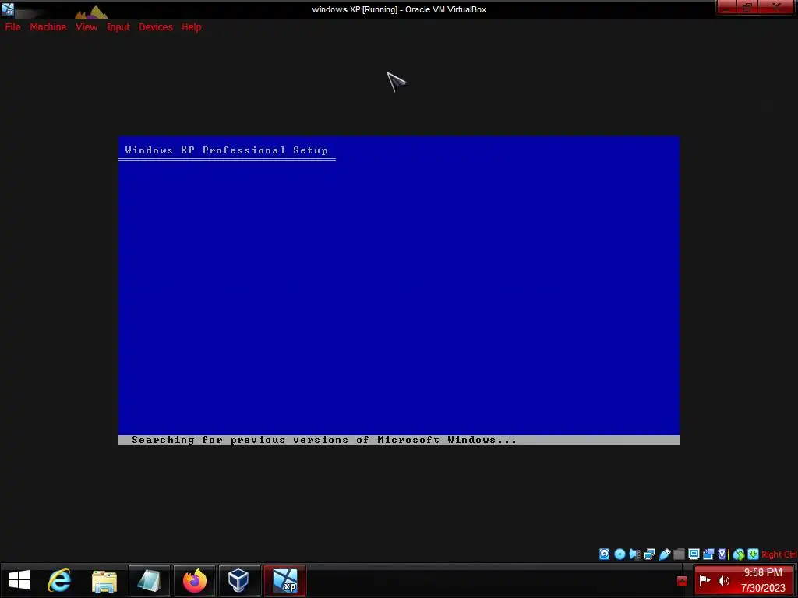
Task: Click the Searching for previous versions status line
Action: (323, 440)
